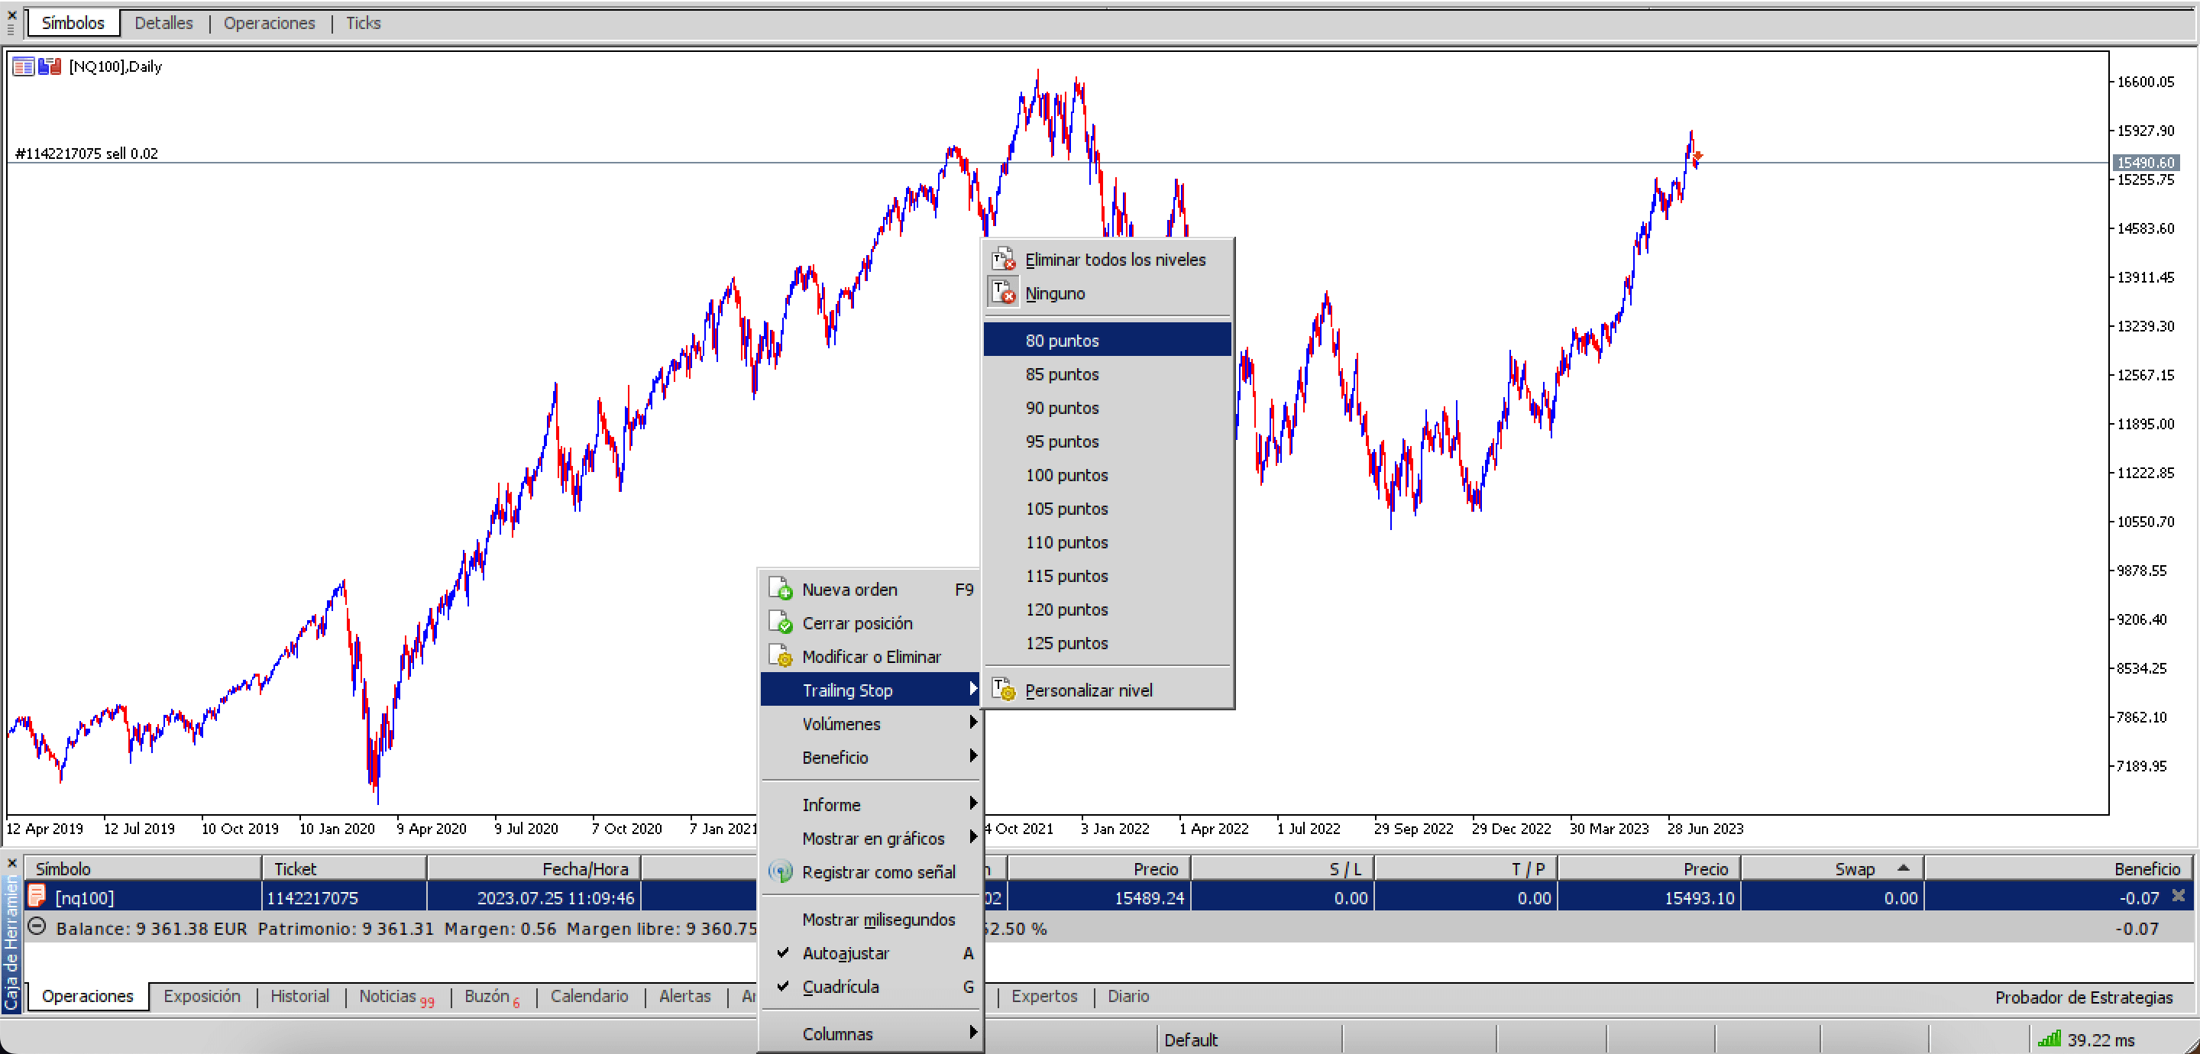The height and width of the screenshot is (1054, 2200).
Task: Click the 39.22 ms latency text
Action: tap(2101, 1039)
